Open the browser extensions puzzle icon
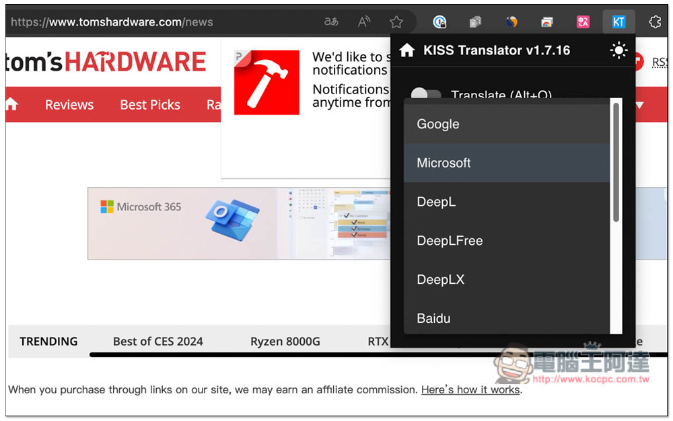The image size is (673, 421). point(655,22)
